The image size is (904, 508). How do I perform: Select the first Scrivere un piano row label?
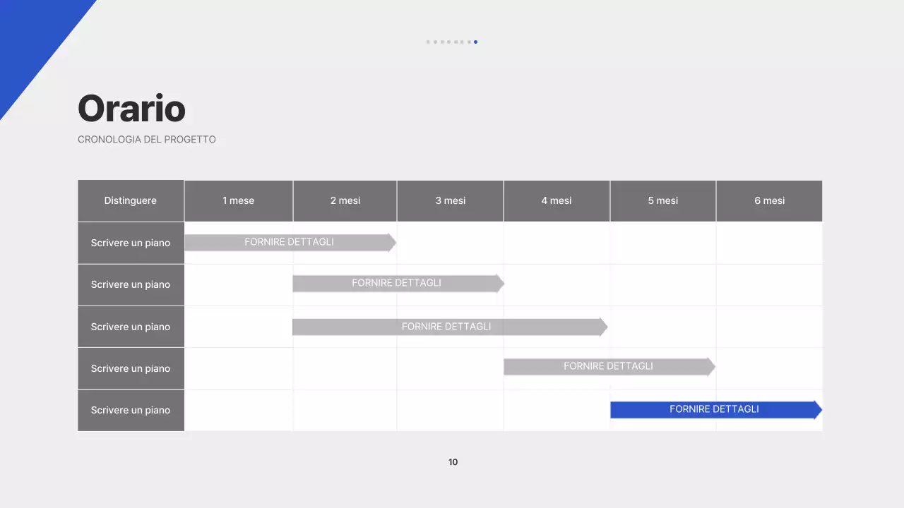pyautogui.click(x=131, y=243)
